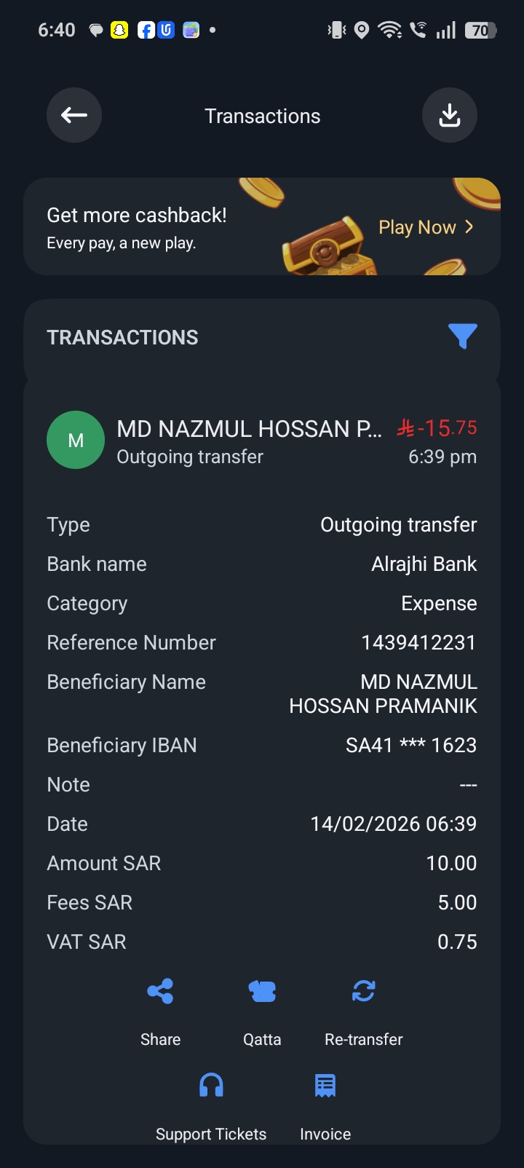The height and width of the screenshot is (1168, 524).
Task: Open Snapchat notification in status bar
Action: click(x=119, y=30)
